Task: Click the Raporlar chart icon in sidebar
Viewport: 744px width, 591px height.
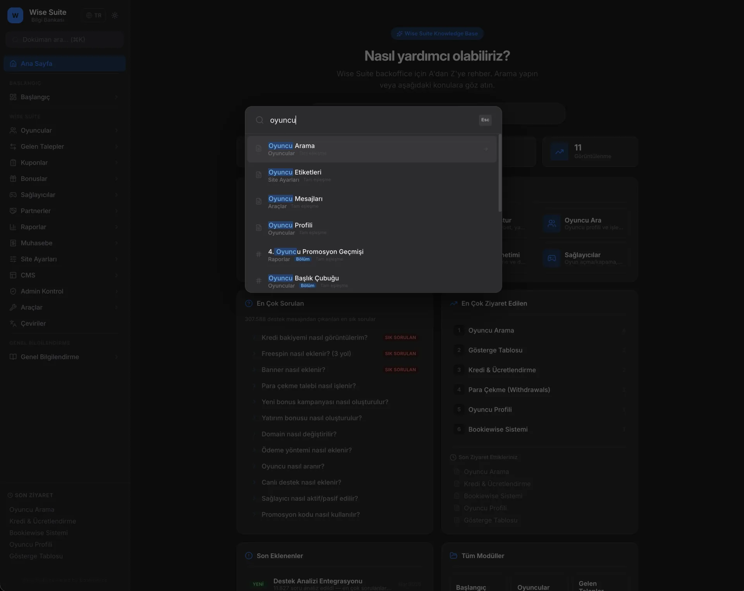Action: coord(13,227)
